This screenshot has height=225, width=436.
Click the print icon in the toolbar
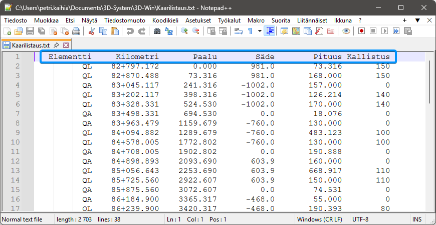(x=76, y=31)
